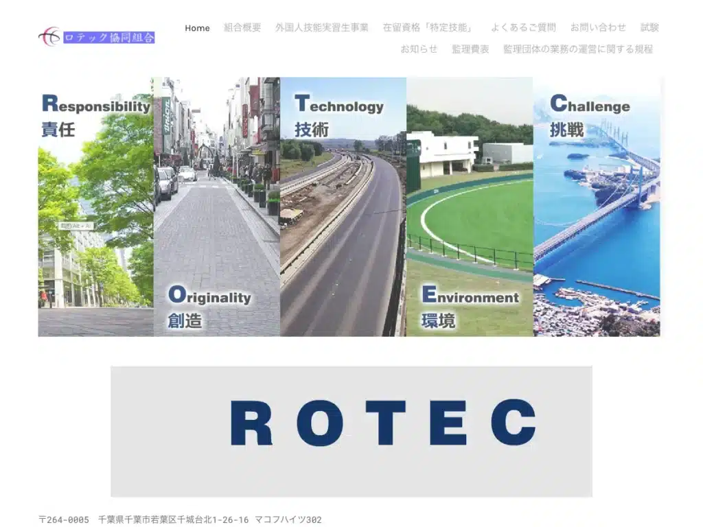Select the address text 千葉県千葉市若葉区千城台北1-26-16
Image resolution: width=703 pixels, height=527 pixels.
click(x=174, y=520)
